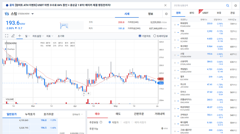
Task: Open 일 interval dropdown
Action: 27,36
